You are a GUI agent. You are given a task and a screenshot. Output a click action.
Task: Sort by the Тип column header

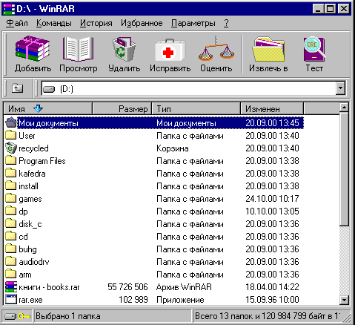coord(196,108)
